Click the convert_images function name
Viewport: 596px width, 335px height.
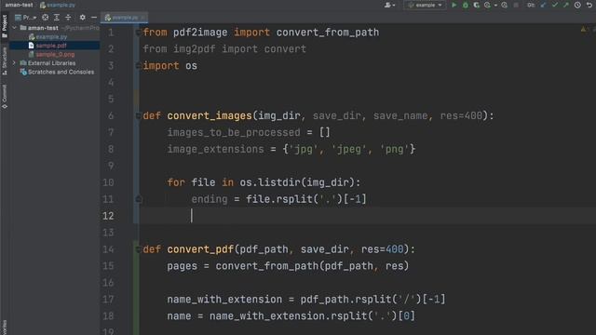(210, 115)
